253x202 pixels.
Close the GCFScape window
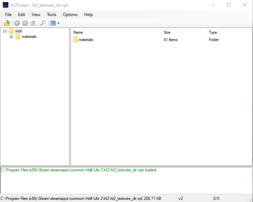245,5
